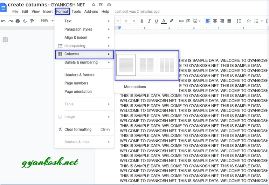Select right align
The image size is (269, 185).
coord(222,21)
